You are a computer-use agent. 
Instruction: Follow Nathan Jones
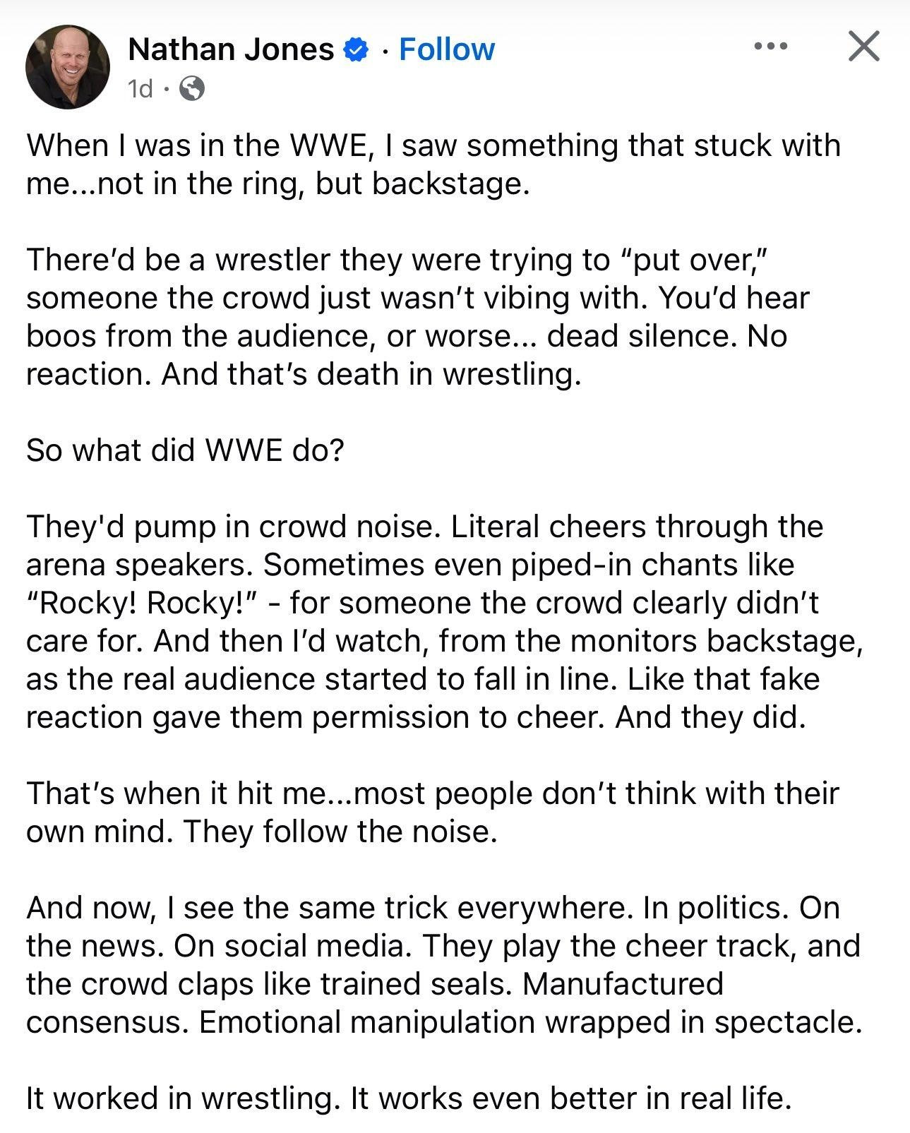447,49
